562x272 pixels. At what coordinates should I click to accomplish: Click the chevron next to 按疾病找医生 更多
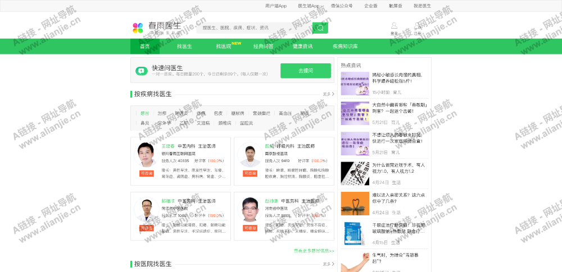[x=333, y=94]
